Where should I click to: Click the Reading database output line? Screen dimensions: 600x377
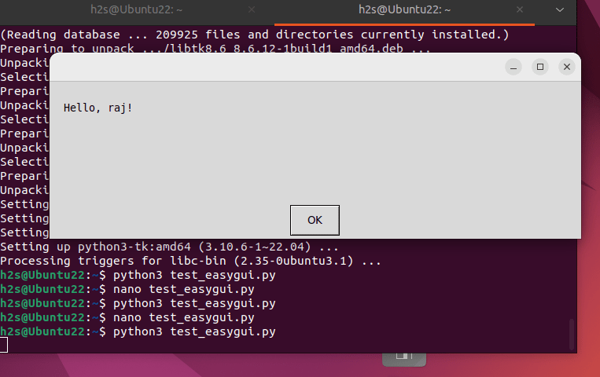click(255, 35)
